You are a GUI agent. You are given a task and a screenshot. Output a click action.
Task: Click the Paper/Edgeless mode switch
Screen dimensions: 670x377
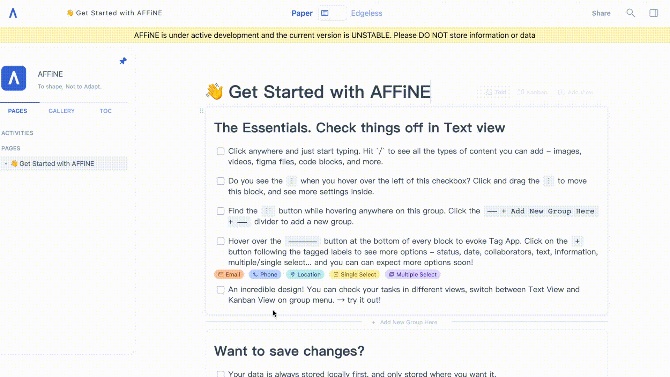coord(332,13)
